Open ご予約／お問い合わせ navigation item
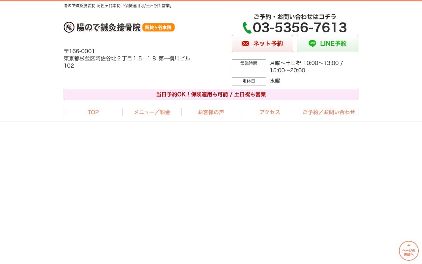Viewport: 422px width, 264px height. pos(329,112)
